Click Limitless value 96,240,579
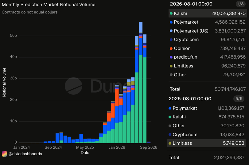This screenshot has height=165, width=249. tap(233, 66)
